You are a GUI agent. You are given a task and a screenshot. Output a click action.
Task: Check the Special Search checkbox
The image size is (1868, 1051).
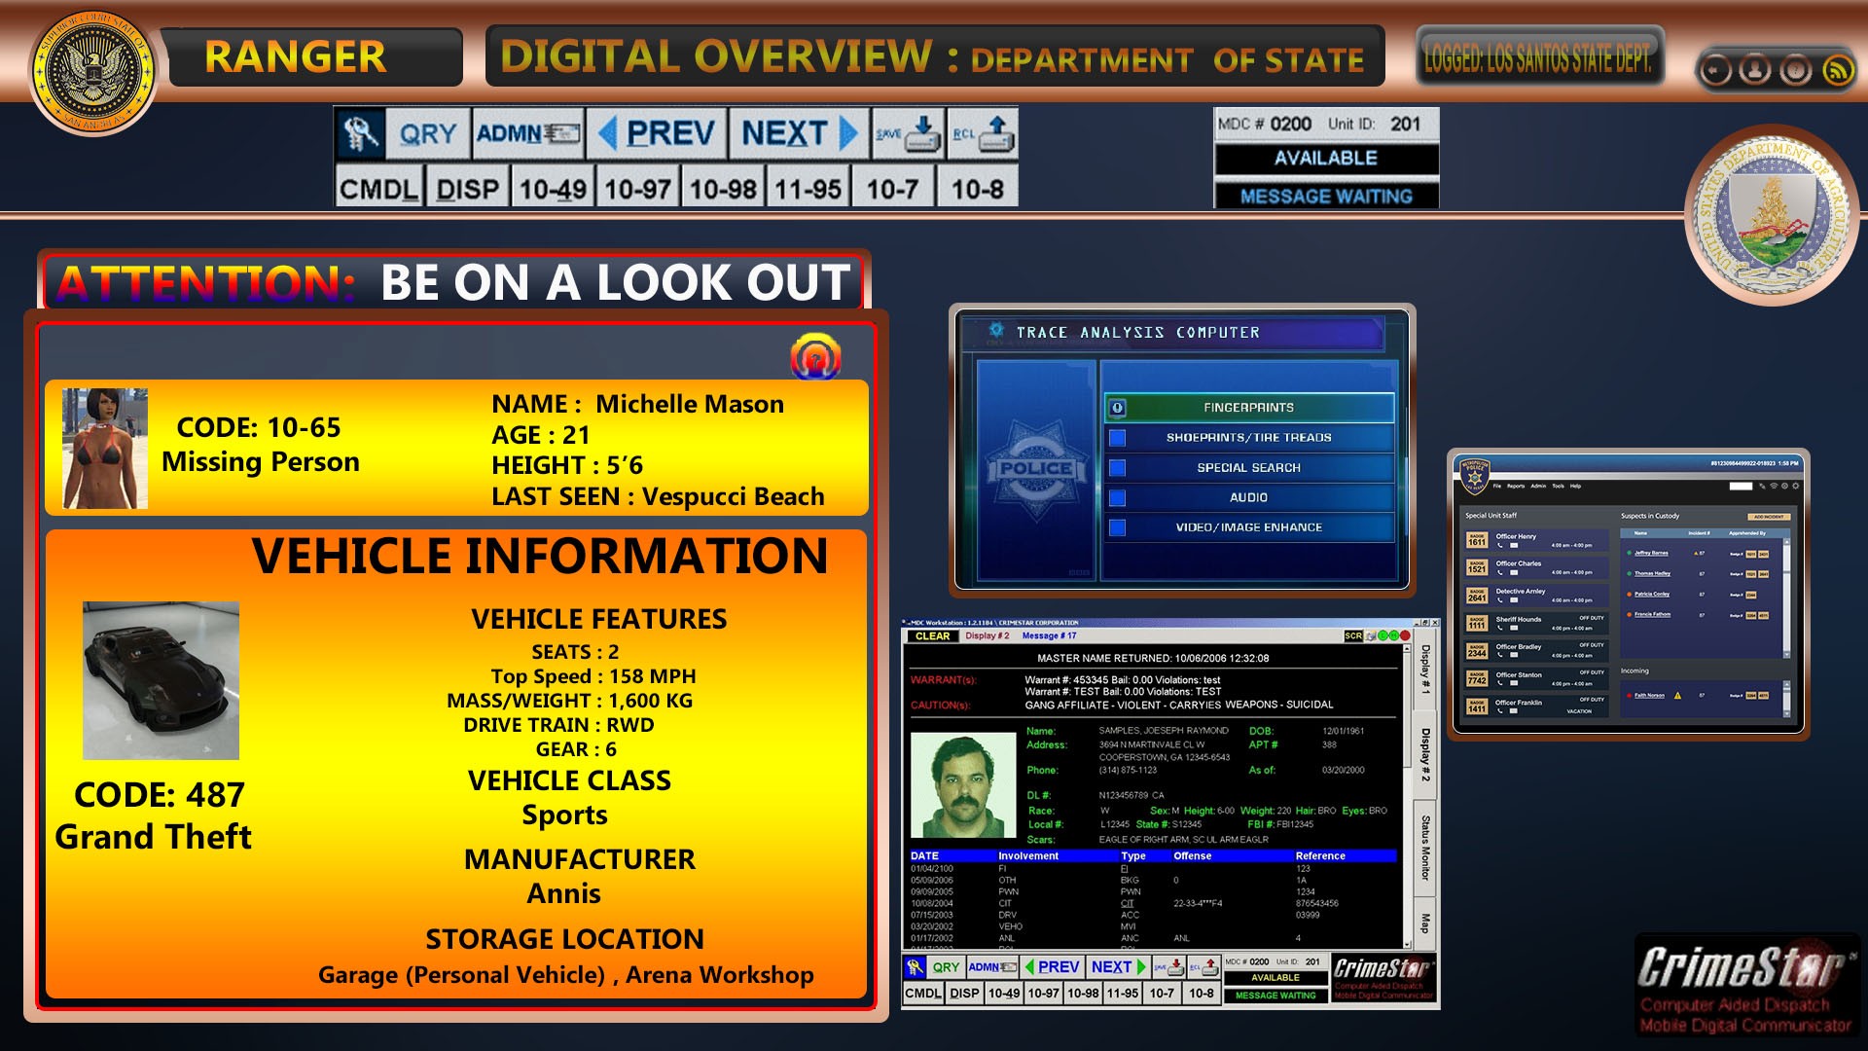(x=1118, y=468)
